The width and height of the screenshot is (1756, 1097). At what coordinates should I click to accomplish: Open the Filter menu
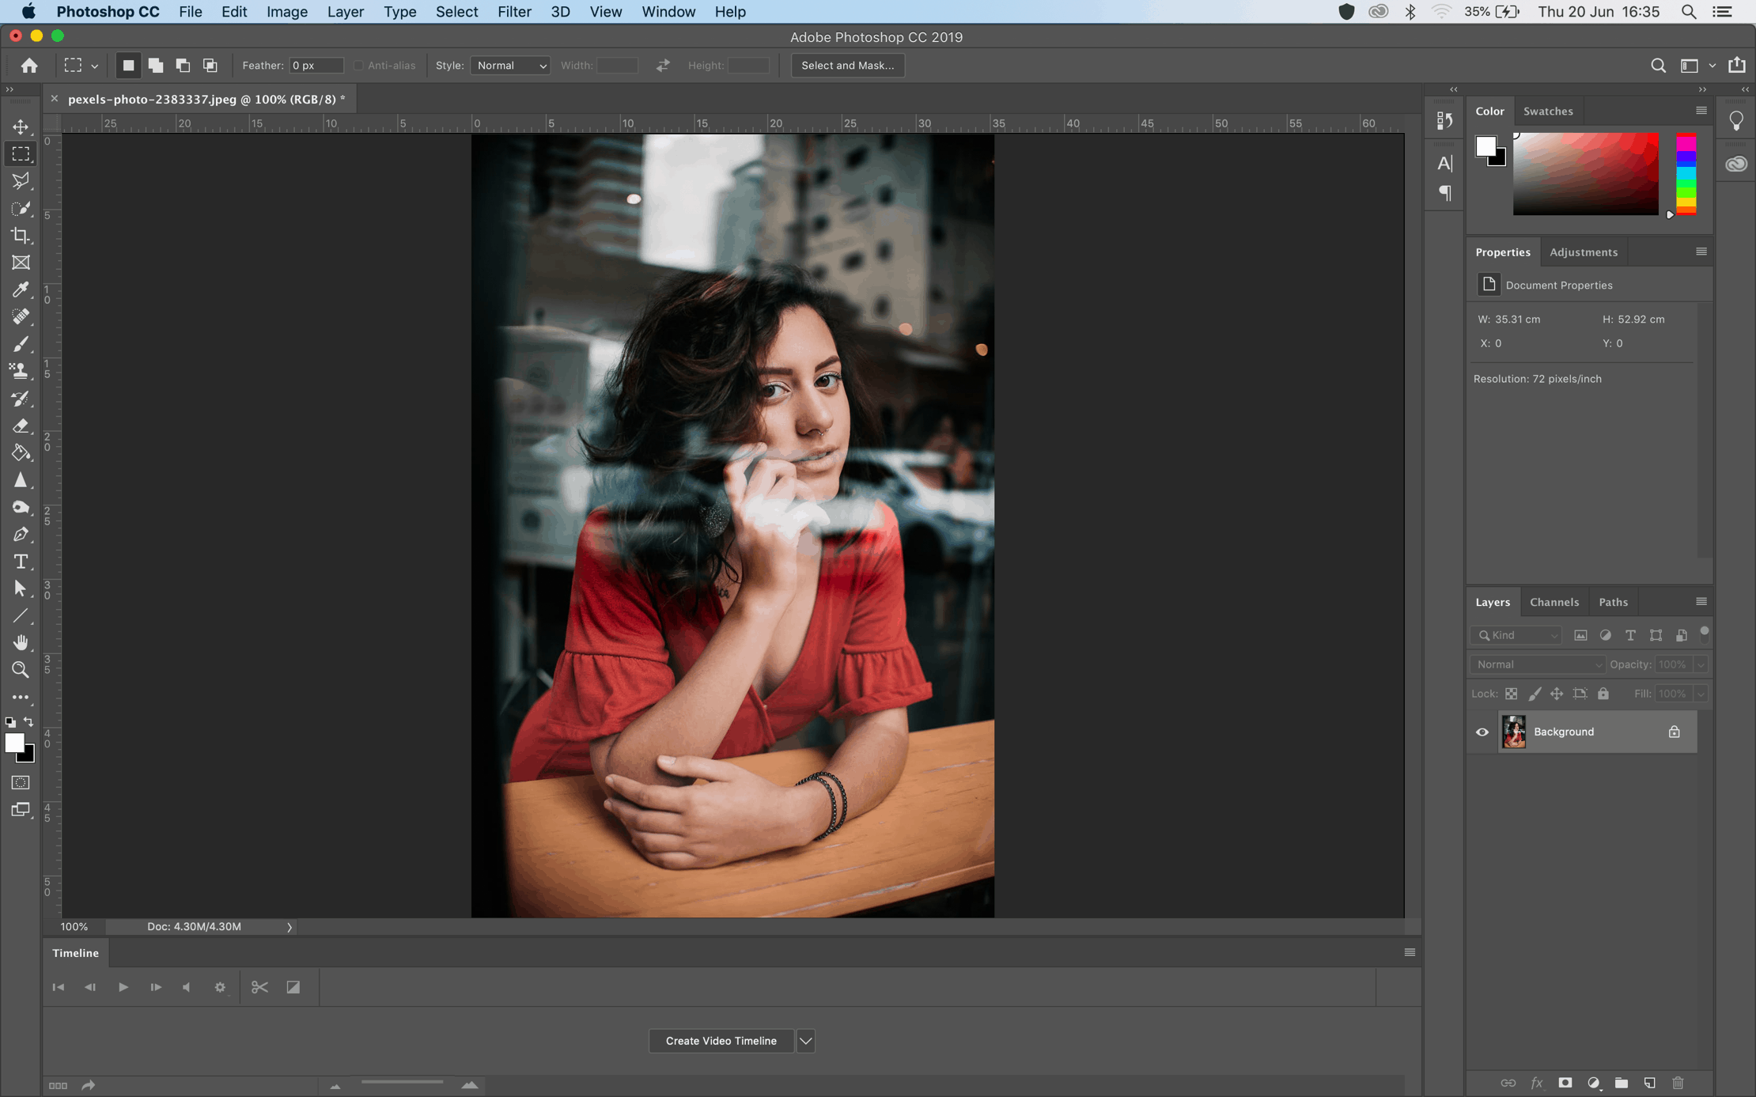(x=514, y=11)
